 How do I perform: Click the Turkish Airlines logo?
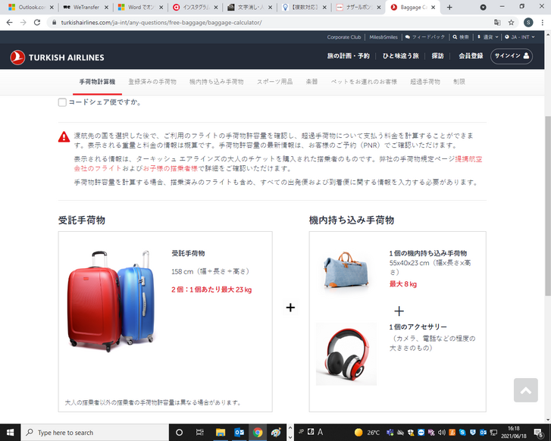click(x=58, y=57)
